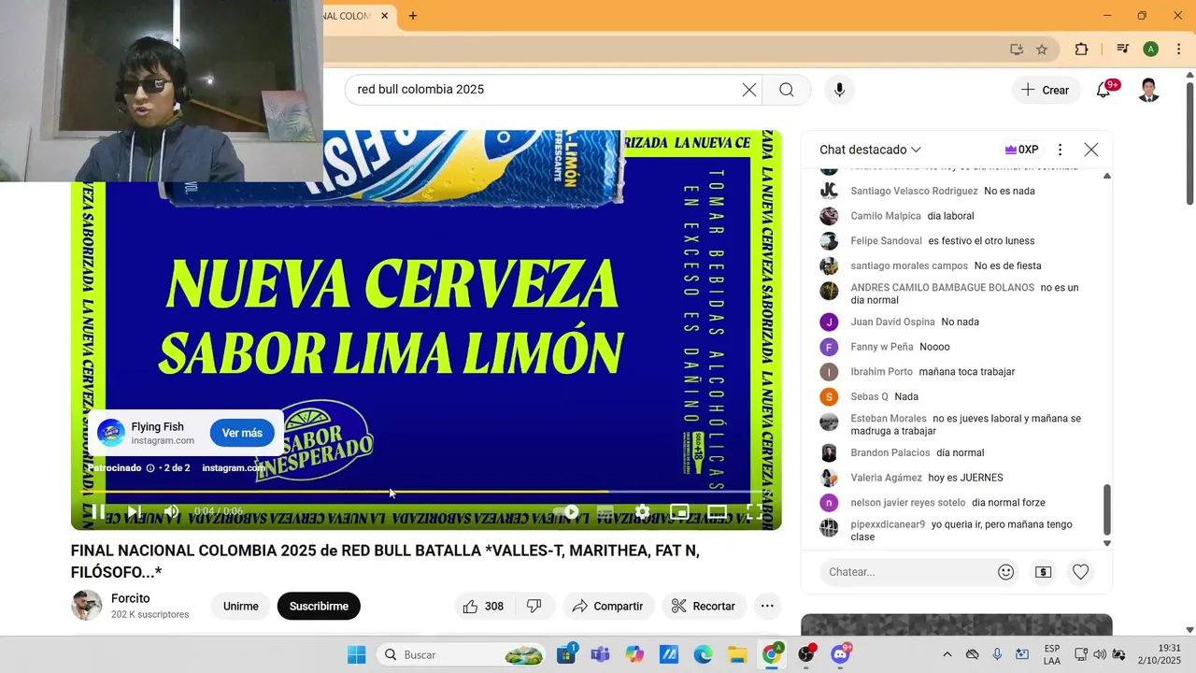The width and height of the screenshot is (1196, 673).
Task: Click Valeria Agámez chat username
Action: [886, 478]
